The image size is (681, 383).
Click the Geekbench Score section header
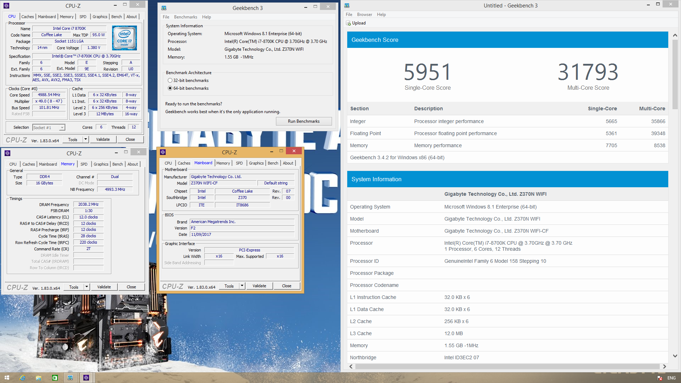pos(508,40)
